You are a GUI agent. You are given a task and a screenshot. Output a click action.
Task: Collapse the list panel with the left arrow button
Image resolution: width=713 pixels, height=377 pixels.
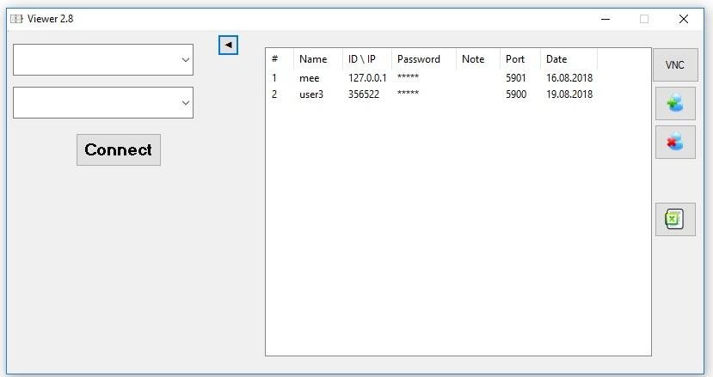tap(228, 45)
